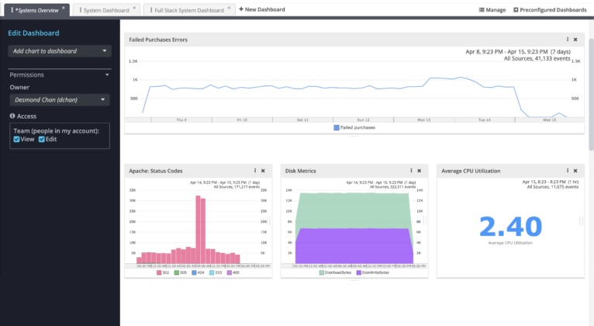Open the Owner dropdown showing Desmond Chan
594x326 pixels.
[60, 99]
